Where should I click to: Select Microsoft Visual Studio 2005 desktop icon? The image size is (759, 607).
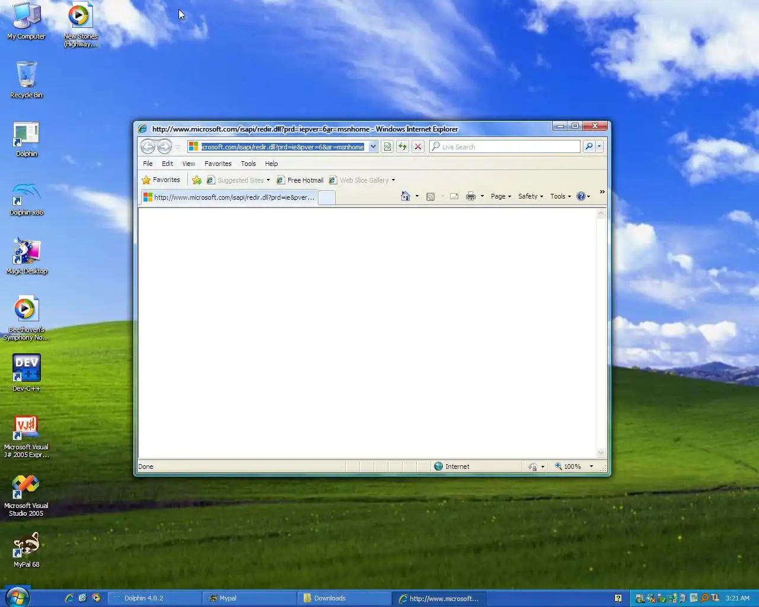pyautogui.click(x=26, y=496)
